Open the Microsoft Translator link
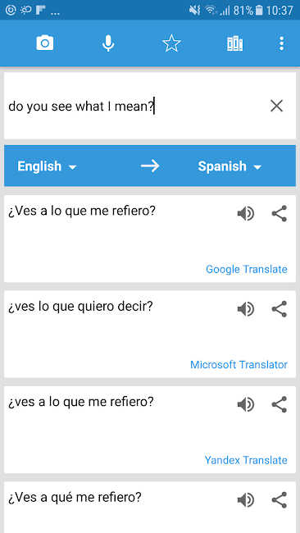The height and width of the screenshot is (533, 300). (239, 365)
